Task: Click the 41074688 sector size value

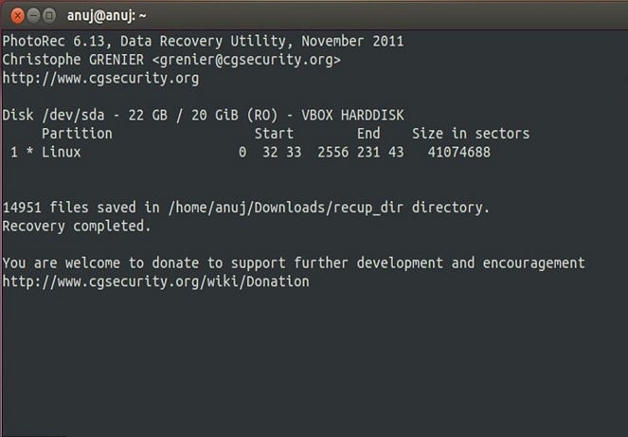Action: pyautogui.click(x=459, y=153)
